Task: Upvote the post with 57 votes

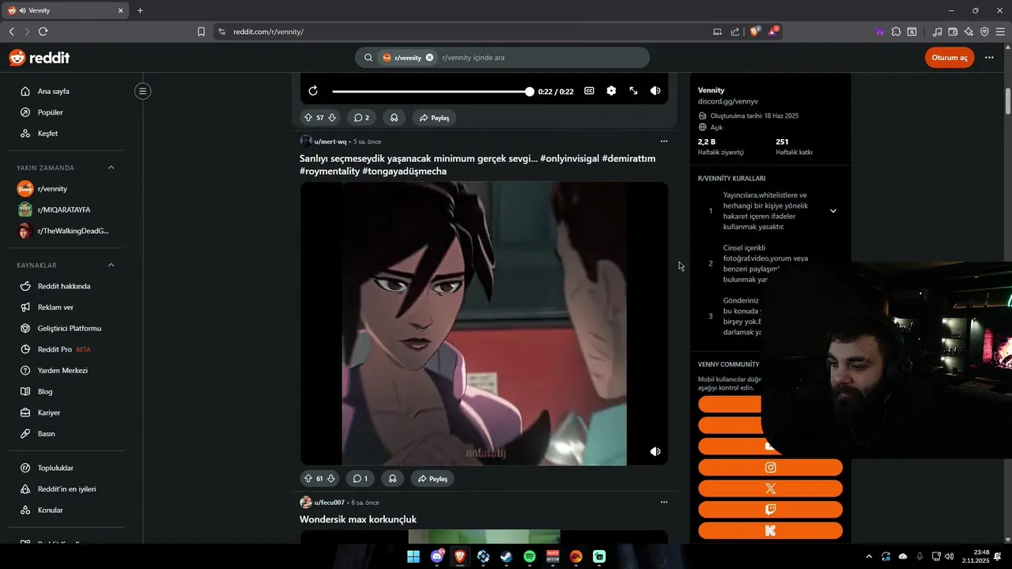Action: 308,118
